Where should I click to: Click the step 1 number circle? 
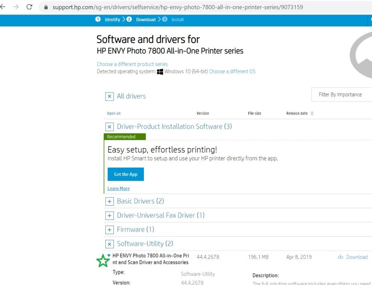tap(98, 19)
